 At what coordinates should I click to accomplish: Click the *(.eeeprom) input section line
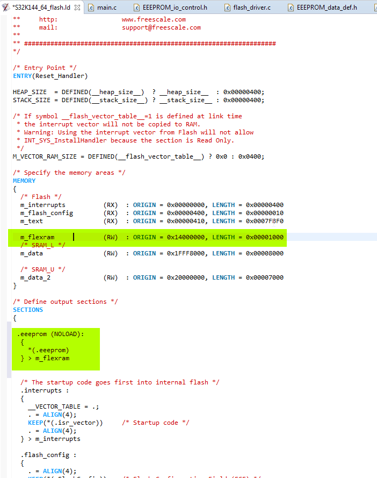point(48,350)
